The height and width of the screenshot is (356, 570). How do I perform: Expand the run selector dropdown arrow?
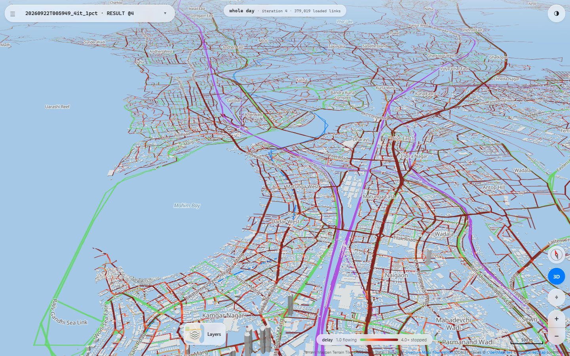165,13
